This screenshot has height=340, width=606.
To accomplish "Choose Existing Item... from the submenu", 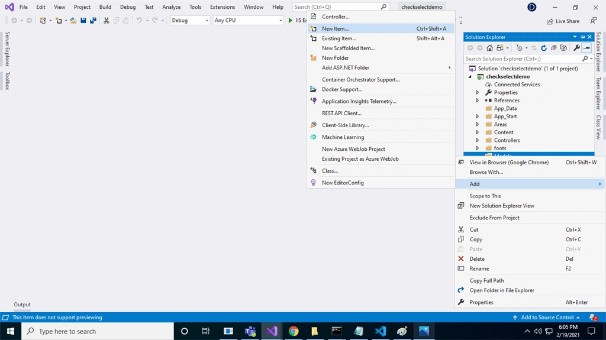I will click(381, 38).
